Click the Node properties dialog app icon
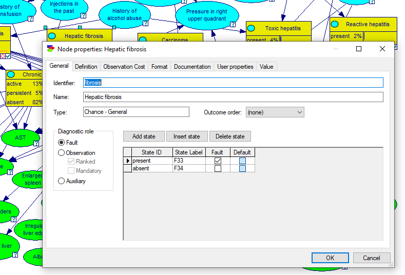Viewport: 405px width, 275px height. coord(51,49)
